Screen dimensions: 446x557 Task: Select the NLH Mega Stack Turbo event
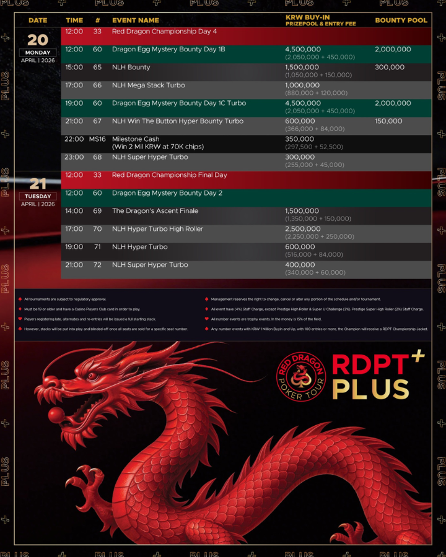[148, 85]
